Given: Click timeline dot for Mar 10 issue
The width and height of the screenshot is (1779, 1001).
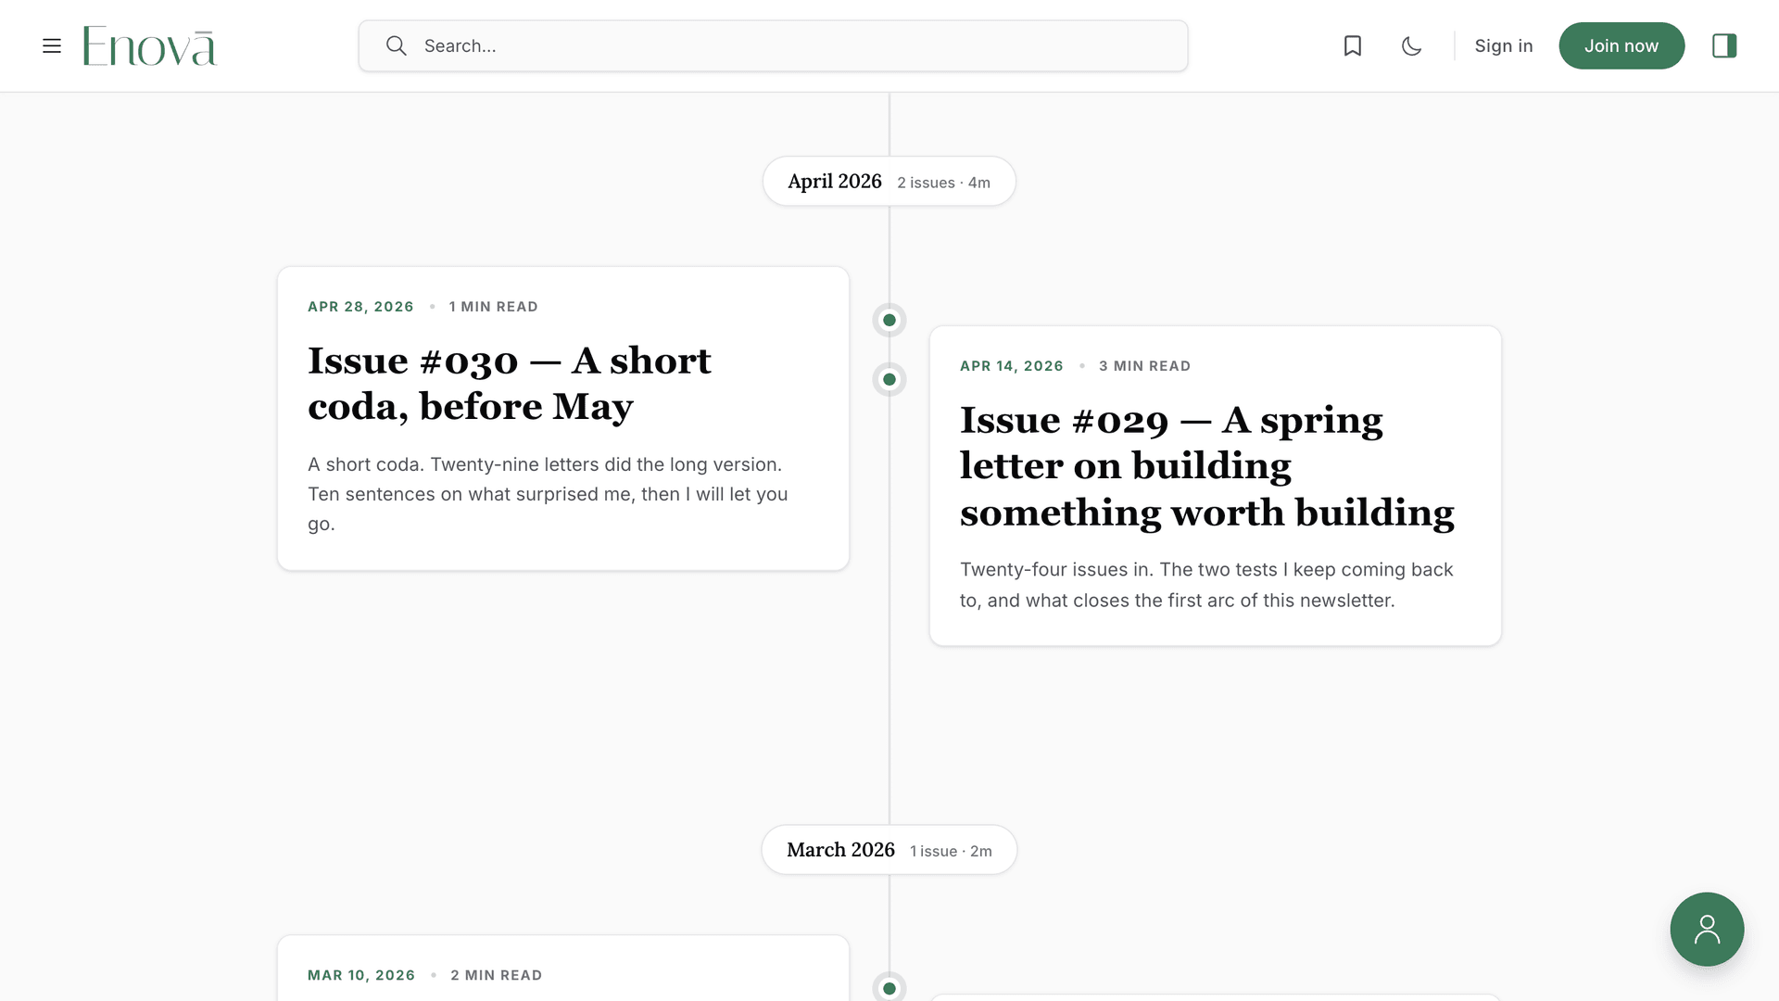Looking at the screenshot, I should [889, 988].
